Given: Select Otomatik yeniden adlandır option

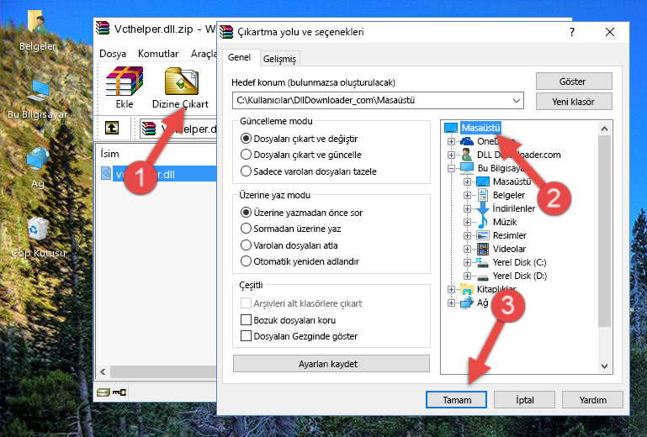Looking at the screenshot, I should point(300,261).
